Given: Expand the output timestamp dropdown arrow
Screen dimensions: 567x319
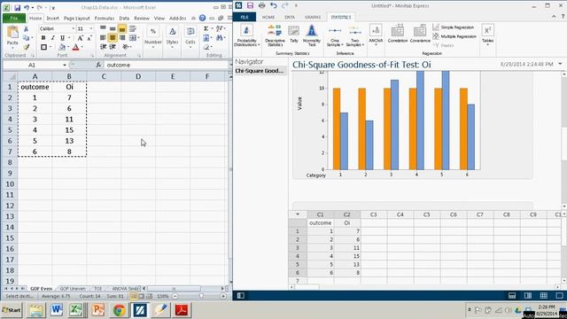Looking at the screenshot, I should 560,65.
